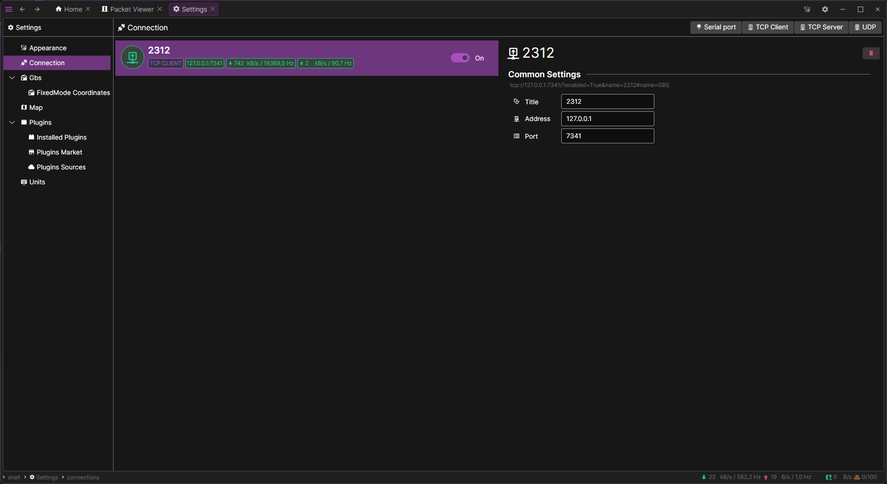Click the shell breadcrumb
Screen dimensions: 887x484
[x=14, y=477]
